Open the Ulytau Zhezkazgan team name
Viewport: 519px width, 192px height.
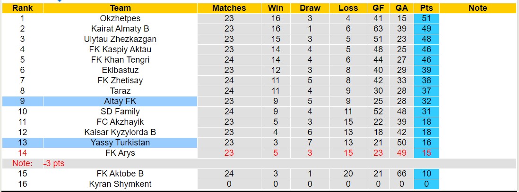coord(120,39)
